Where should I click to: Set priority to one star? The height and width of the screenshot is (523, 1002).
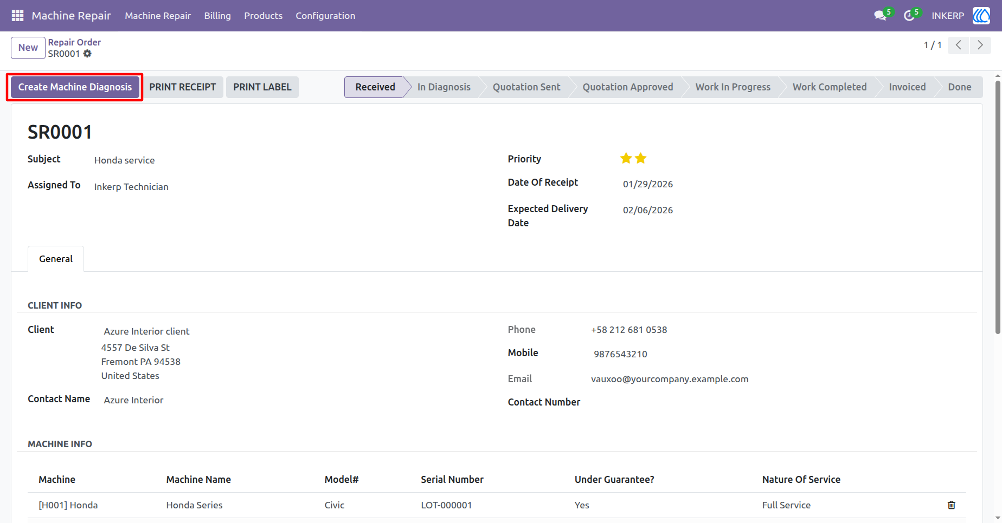626,159
